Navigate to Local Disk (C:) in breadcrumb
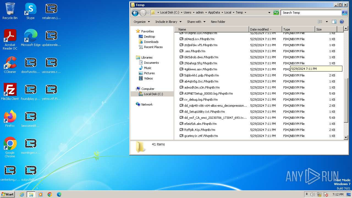 click(x=170, y=13)
